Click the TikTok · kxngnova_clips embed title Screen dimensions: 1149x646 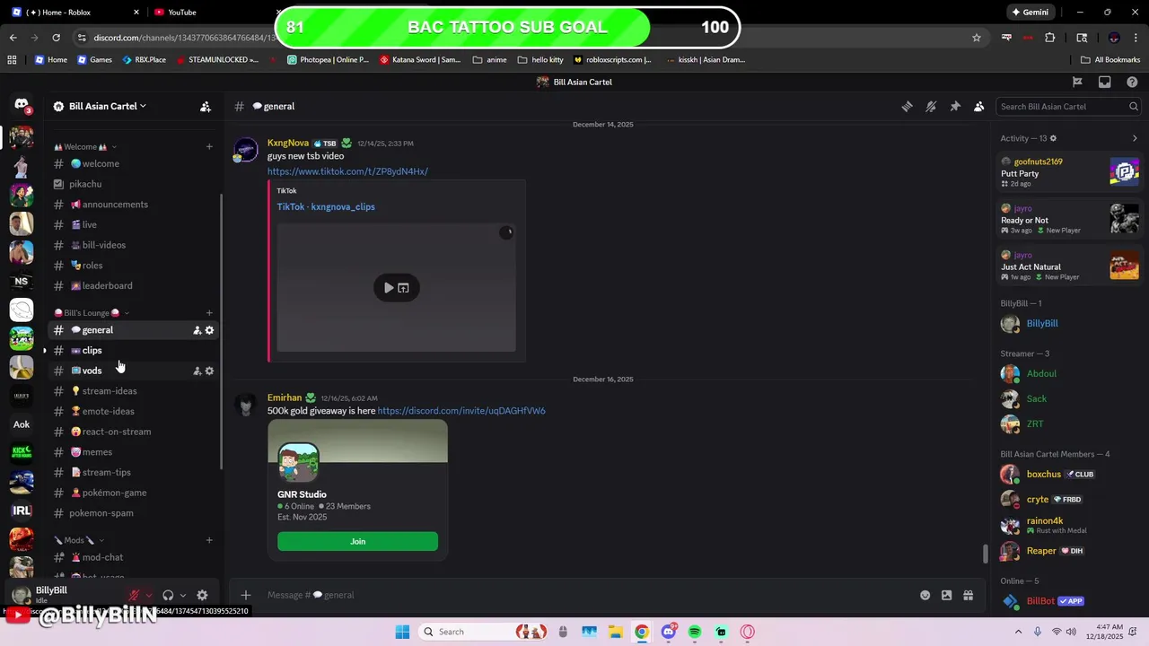[326, 206]
